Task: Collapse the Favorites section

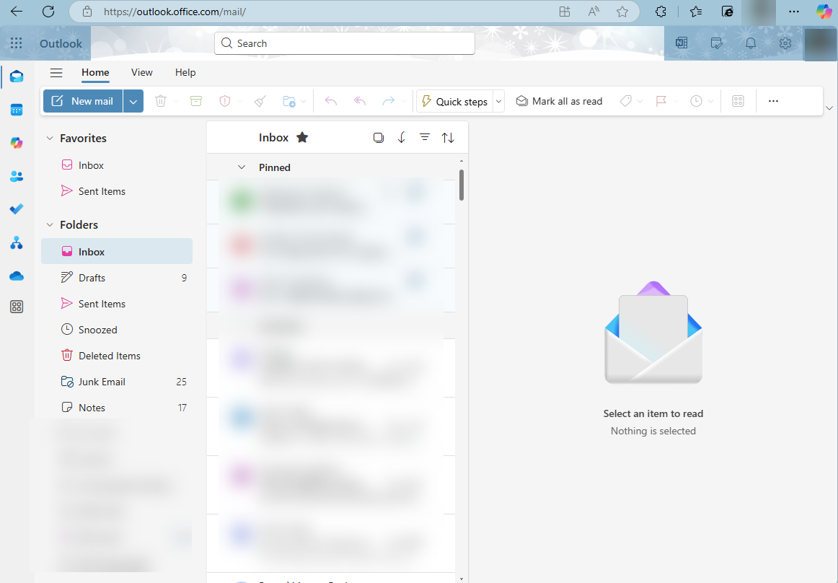Action: [x=50, y=139]
